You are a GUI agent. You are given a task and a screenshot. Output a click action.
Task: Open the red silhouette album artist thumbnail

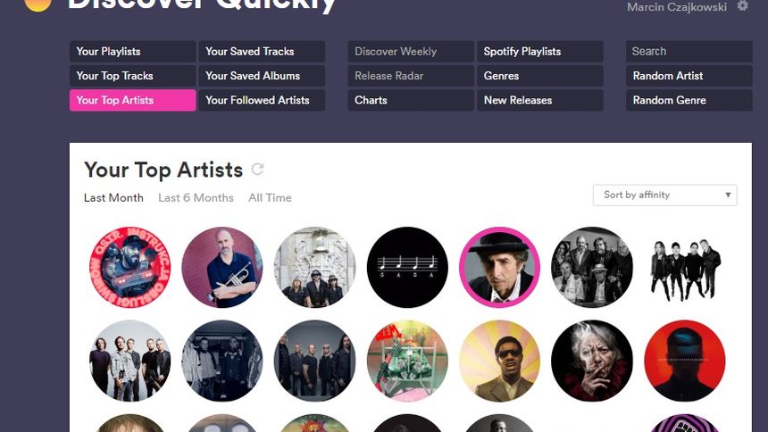[684, 361]
